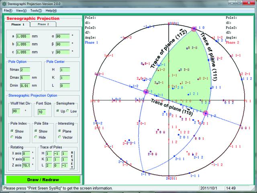257x193 pixels.
Task: Click the 'Trace of plane (111)' label
Action: (x=209, y=56)
